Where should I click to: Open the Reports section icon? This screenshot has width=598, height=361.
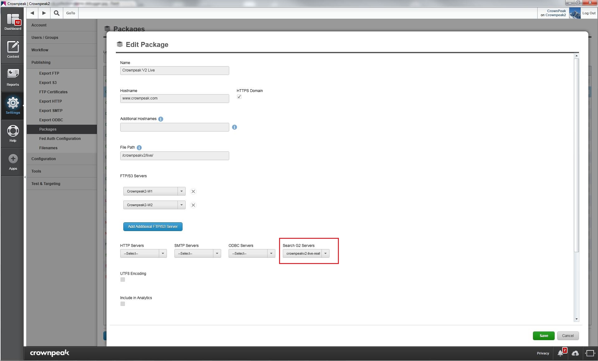[13, 74]
